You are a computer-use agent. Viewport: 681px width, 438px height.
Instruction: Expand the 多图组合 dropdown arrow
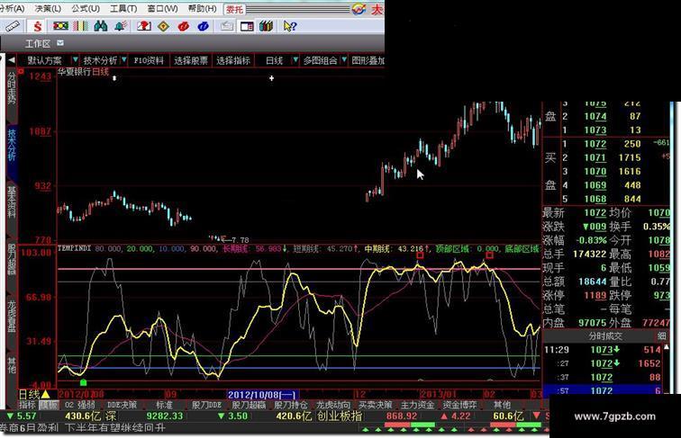[x=344, y=60]
